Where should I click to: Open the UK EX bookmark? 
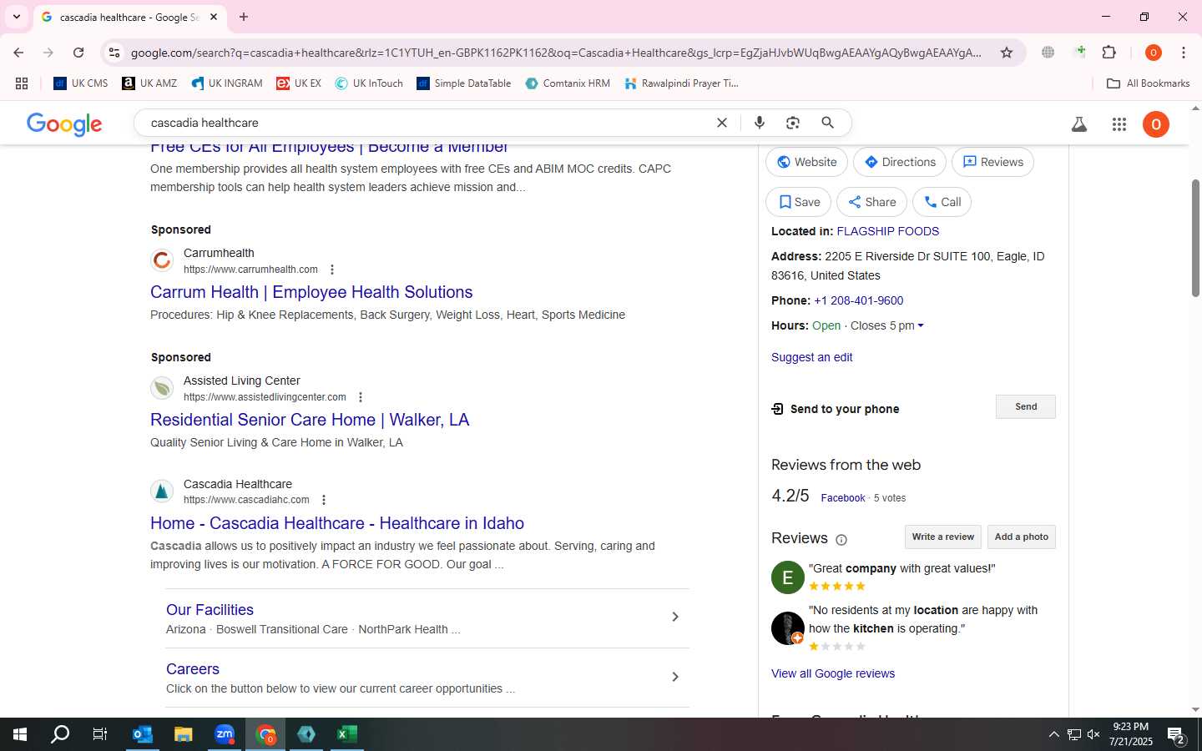click(x=299, y=83)
